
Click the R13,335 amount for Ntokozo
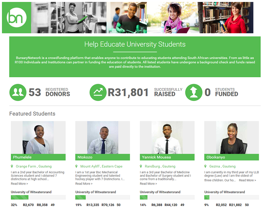point(93,205)
